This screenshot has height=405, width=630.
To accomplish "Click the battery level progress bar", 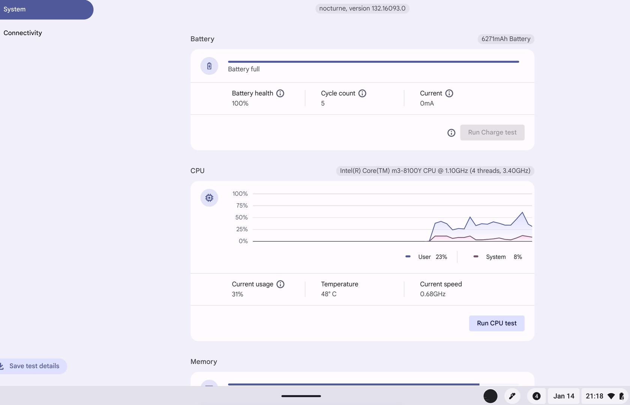I will pyautogui.click(x=373, y=61).
